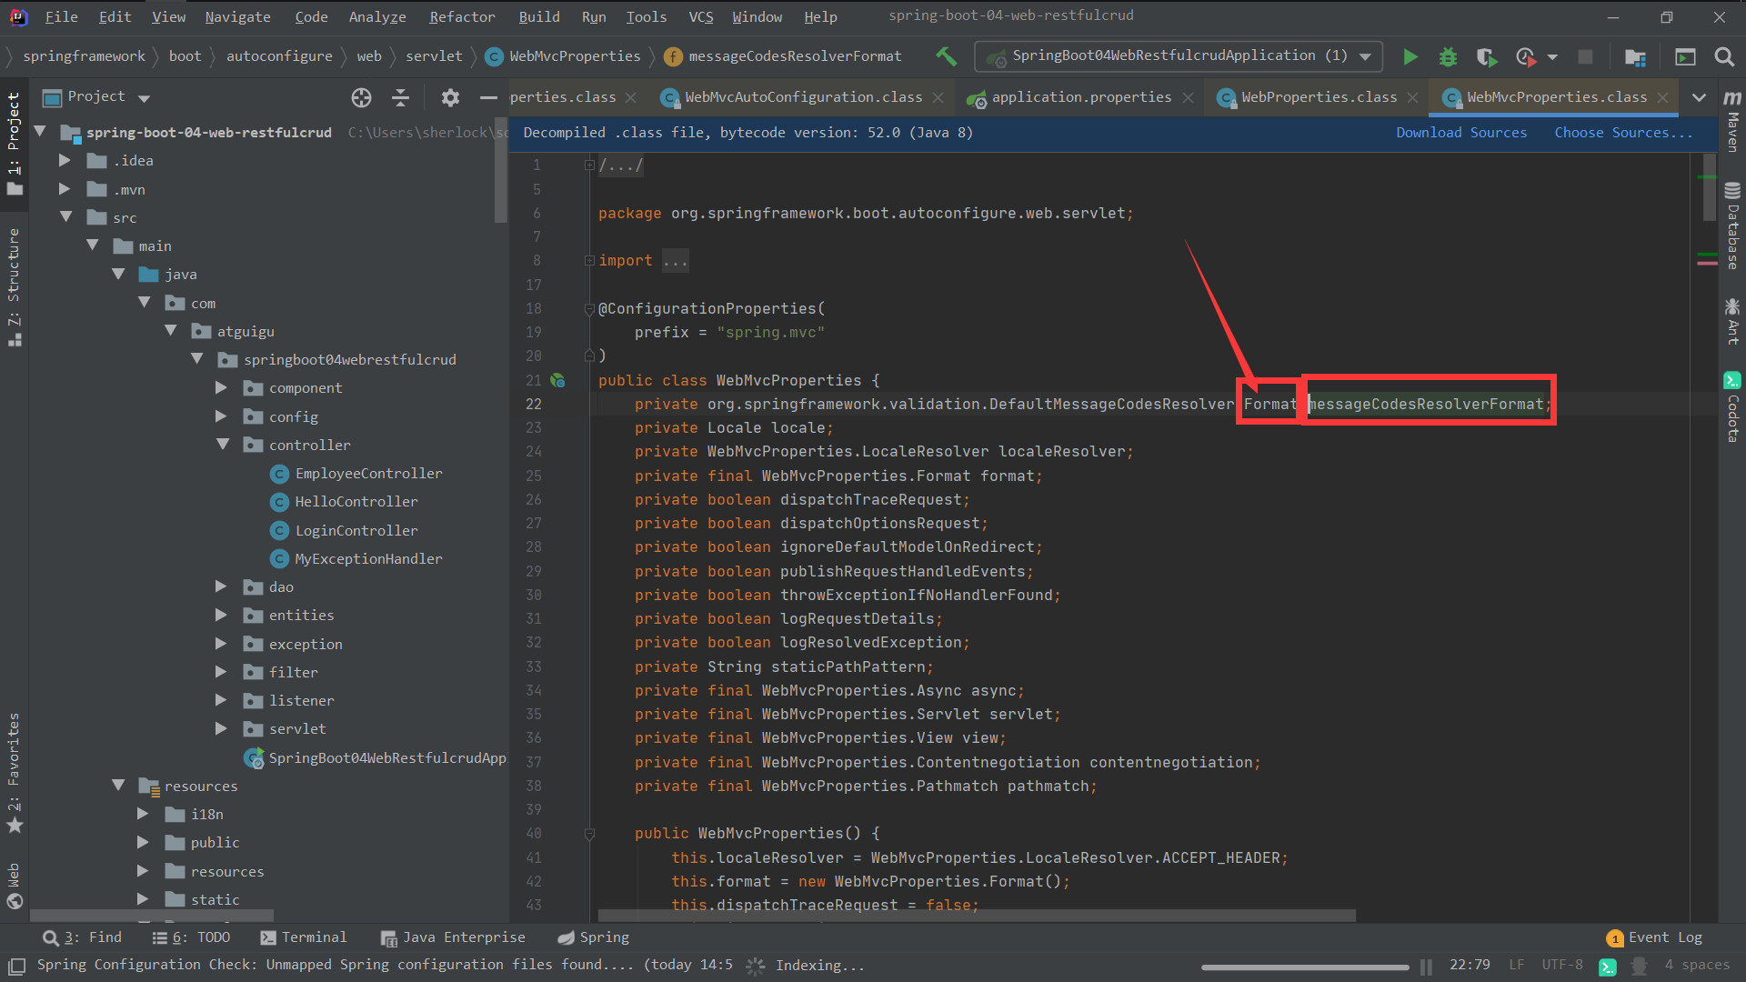Click the green Run button
This screenshot has height=982, width=1746.
(1410, 56)
